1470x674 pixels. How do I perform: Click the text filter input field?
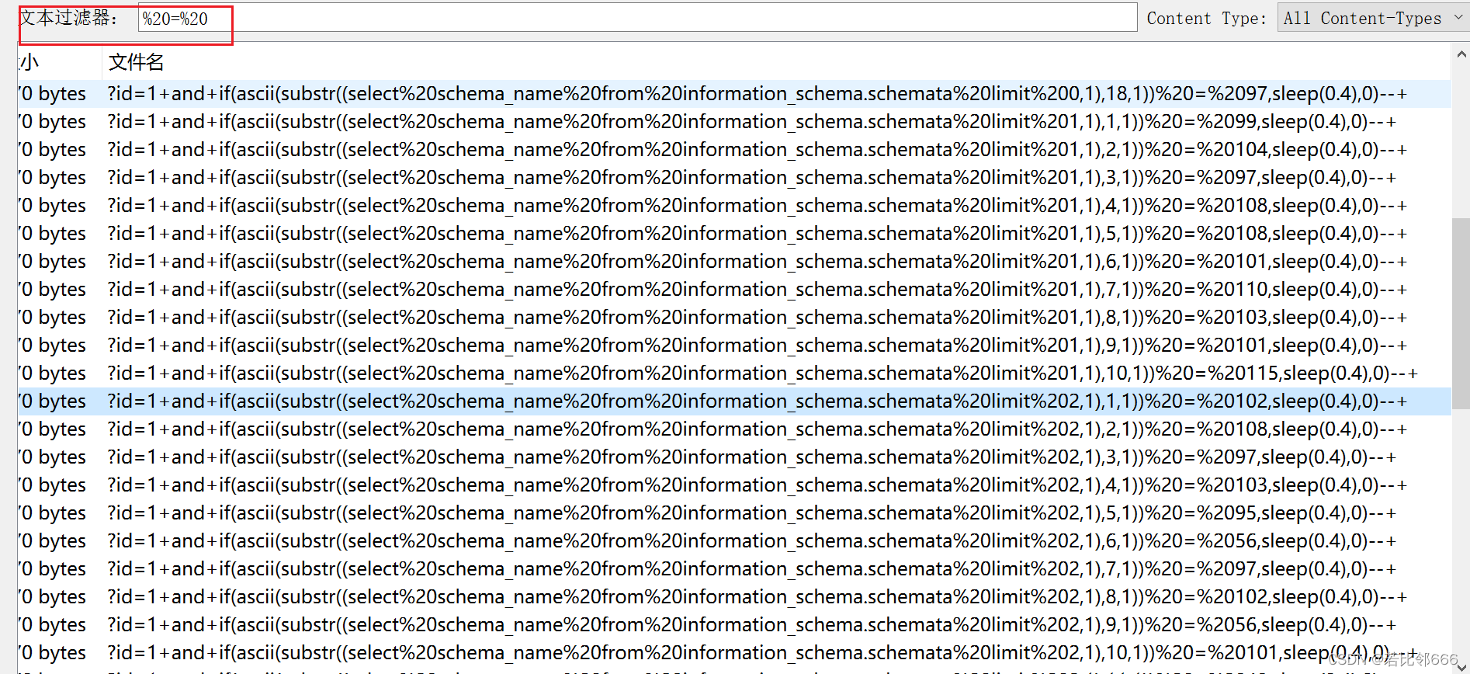(637, 19)
